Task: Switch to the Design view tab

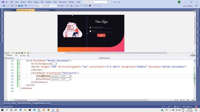Action: coord(9,55)
